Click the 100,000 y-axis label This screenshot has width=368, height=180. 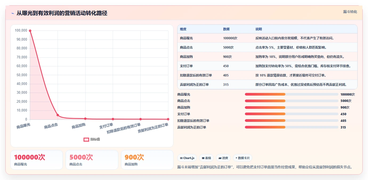pos(21,31)
